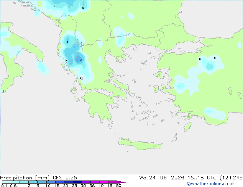Click the purple swatch between 30 and 35
This screenshot has height=187, width=243.
pos(86,182)
